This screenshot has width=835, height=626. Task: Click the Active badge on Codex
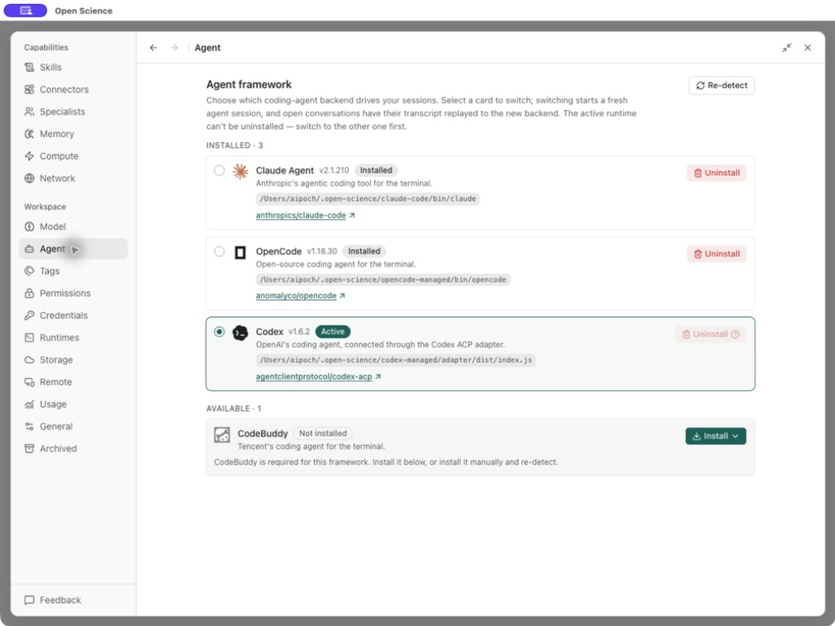tap(333, 332)
